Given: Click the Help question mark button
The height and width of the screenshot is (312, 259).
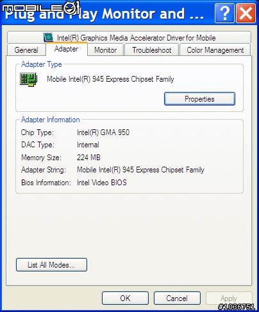Looking at the screenshot, I should [x=224, y=14].
